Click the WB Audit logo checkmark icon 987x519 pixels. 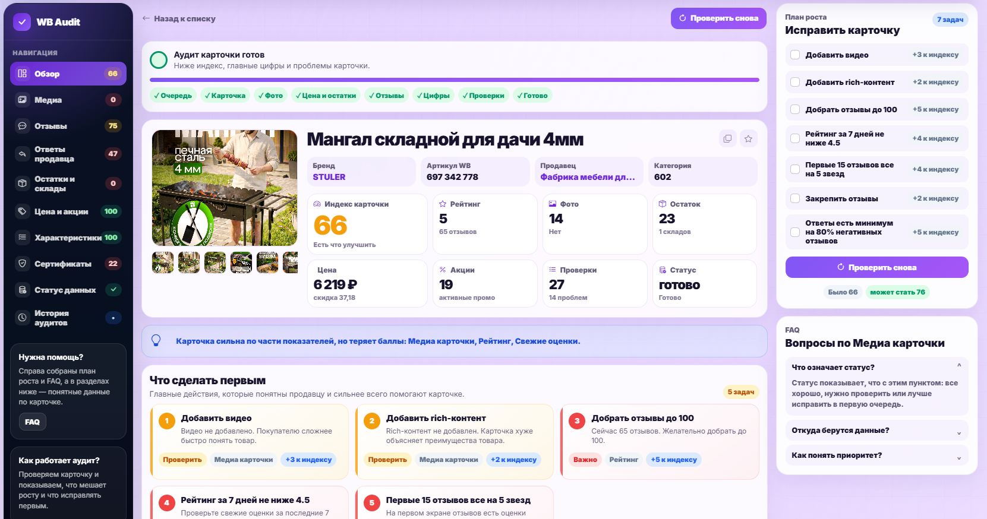[22, 22]
